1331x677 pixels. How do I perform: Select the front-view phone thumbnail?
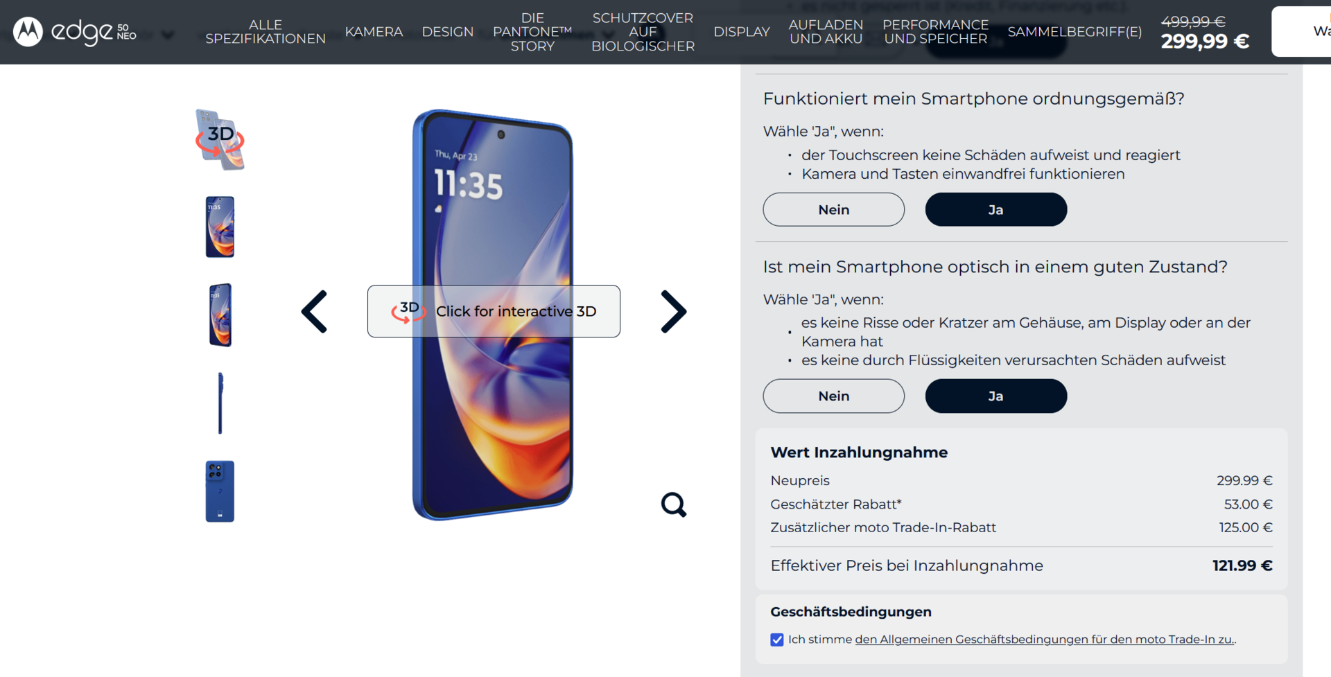click(x=220, y=227)
